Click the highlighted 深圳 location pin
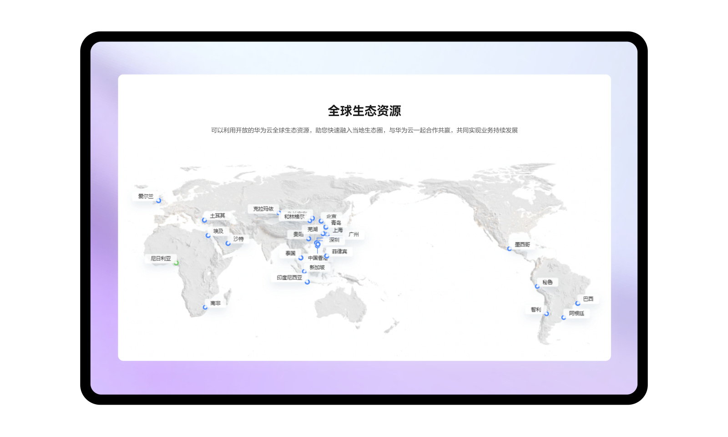The width and height of the screenshot is (728, 437). [318, 244]
